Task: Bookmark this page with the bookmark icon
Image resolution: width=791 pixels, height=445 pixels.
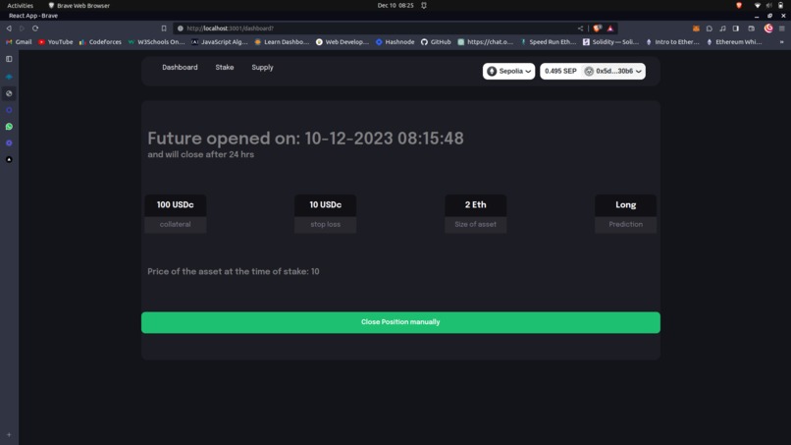Action: (164, 28)
